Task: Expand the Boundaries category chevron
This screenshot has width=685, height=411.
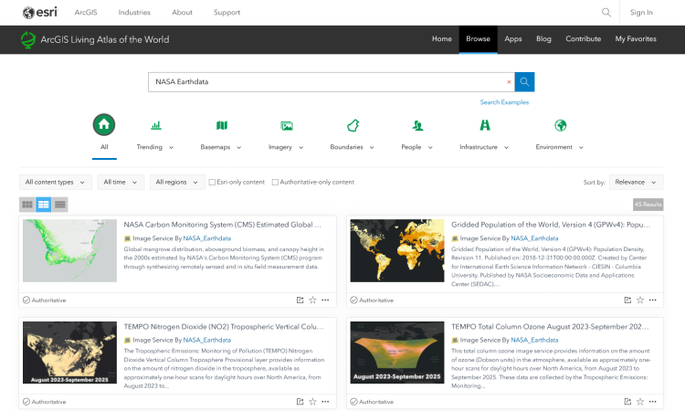Action: point(372,148)
